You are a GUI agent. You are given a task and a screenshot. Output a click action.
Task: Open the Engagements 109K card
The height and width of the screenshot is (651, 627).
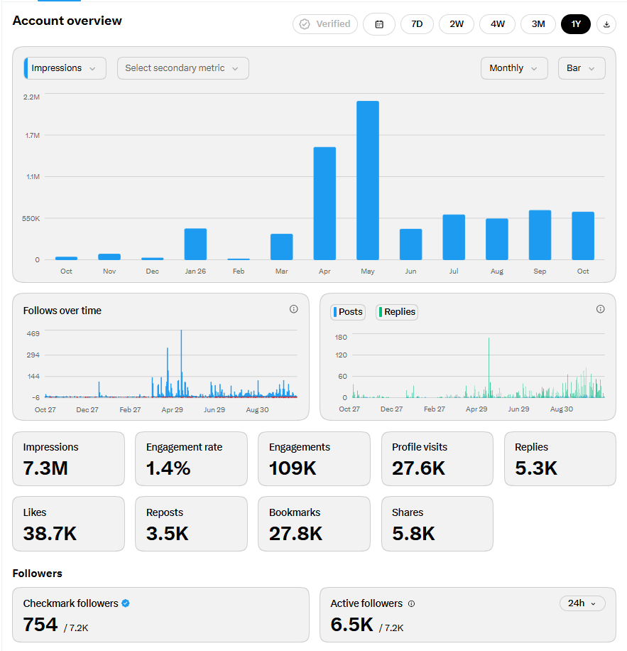click(x=314, y=459)
